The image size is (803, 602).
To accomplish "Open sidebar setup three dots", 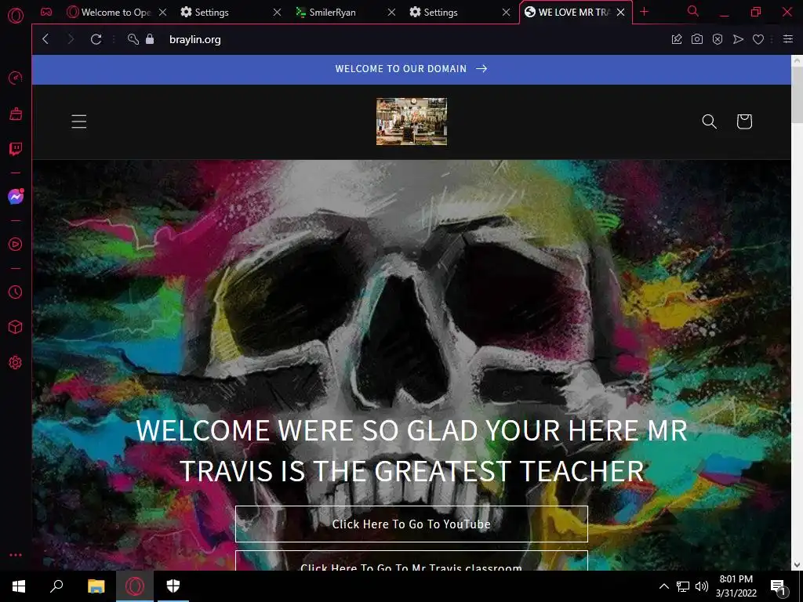I will 16,555.
